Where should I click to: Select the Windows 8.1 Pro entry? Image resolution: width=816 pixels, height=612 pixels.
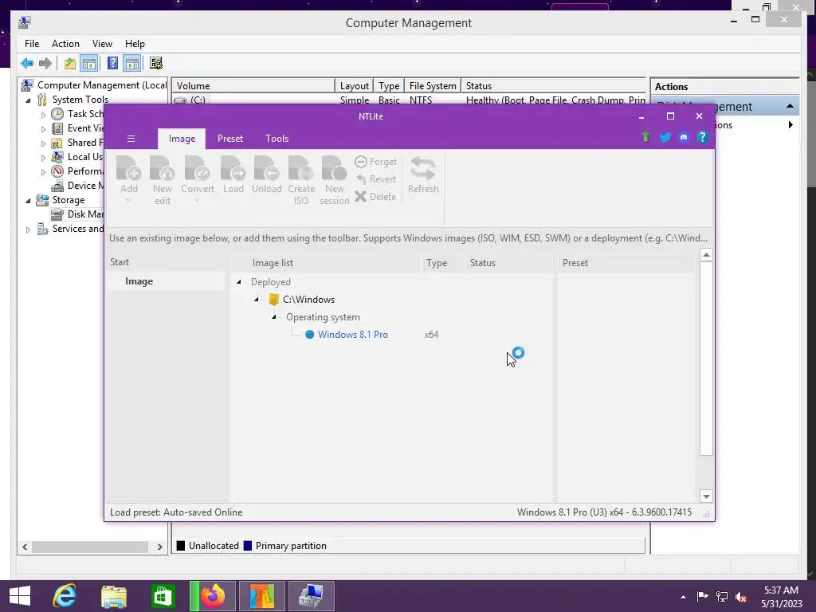[x=352, y=335]
